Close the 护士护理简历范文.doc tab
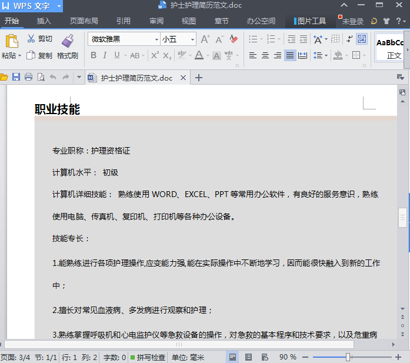Screen dimensions: 410x363 tap(184, 78)
